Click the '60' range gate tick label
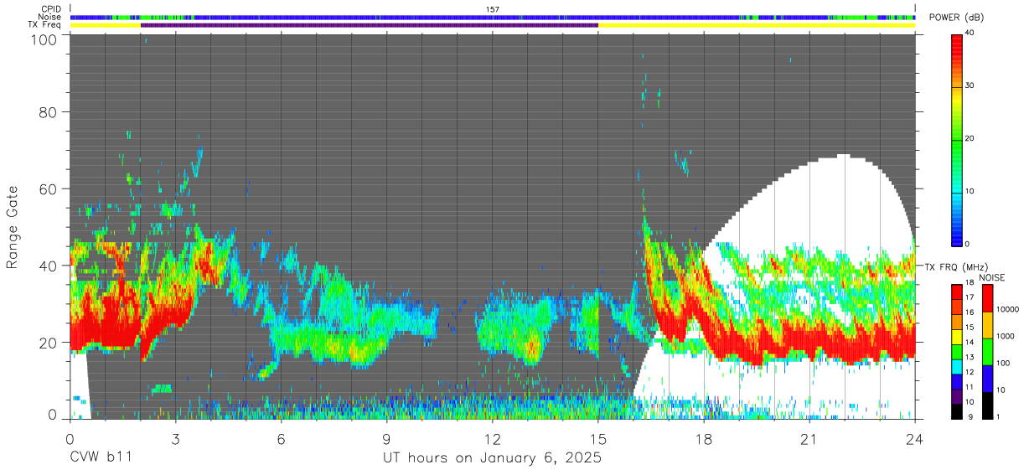Image resolution: width=1029 pixels, height=475 pixels. click(49, 188)
